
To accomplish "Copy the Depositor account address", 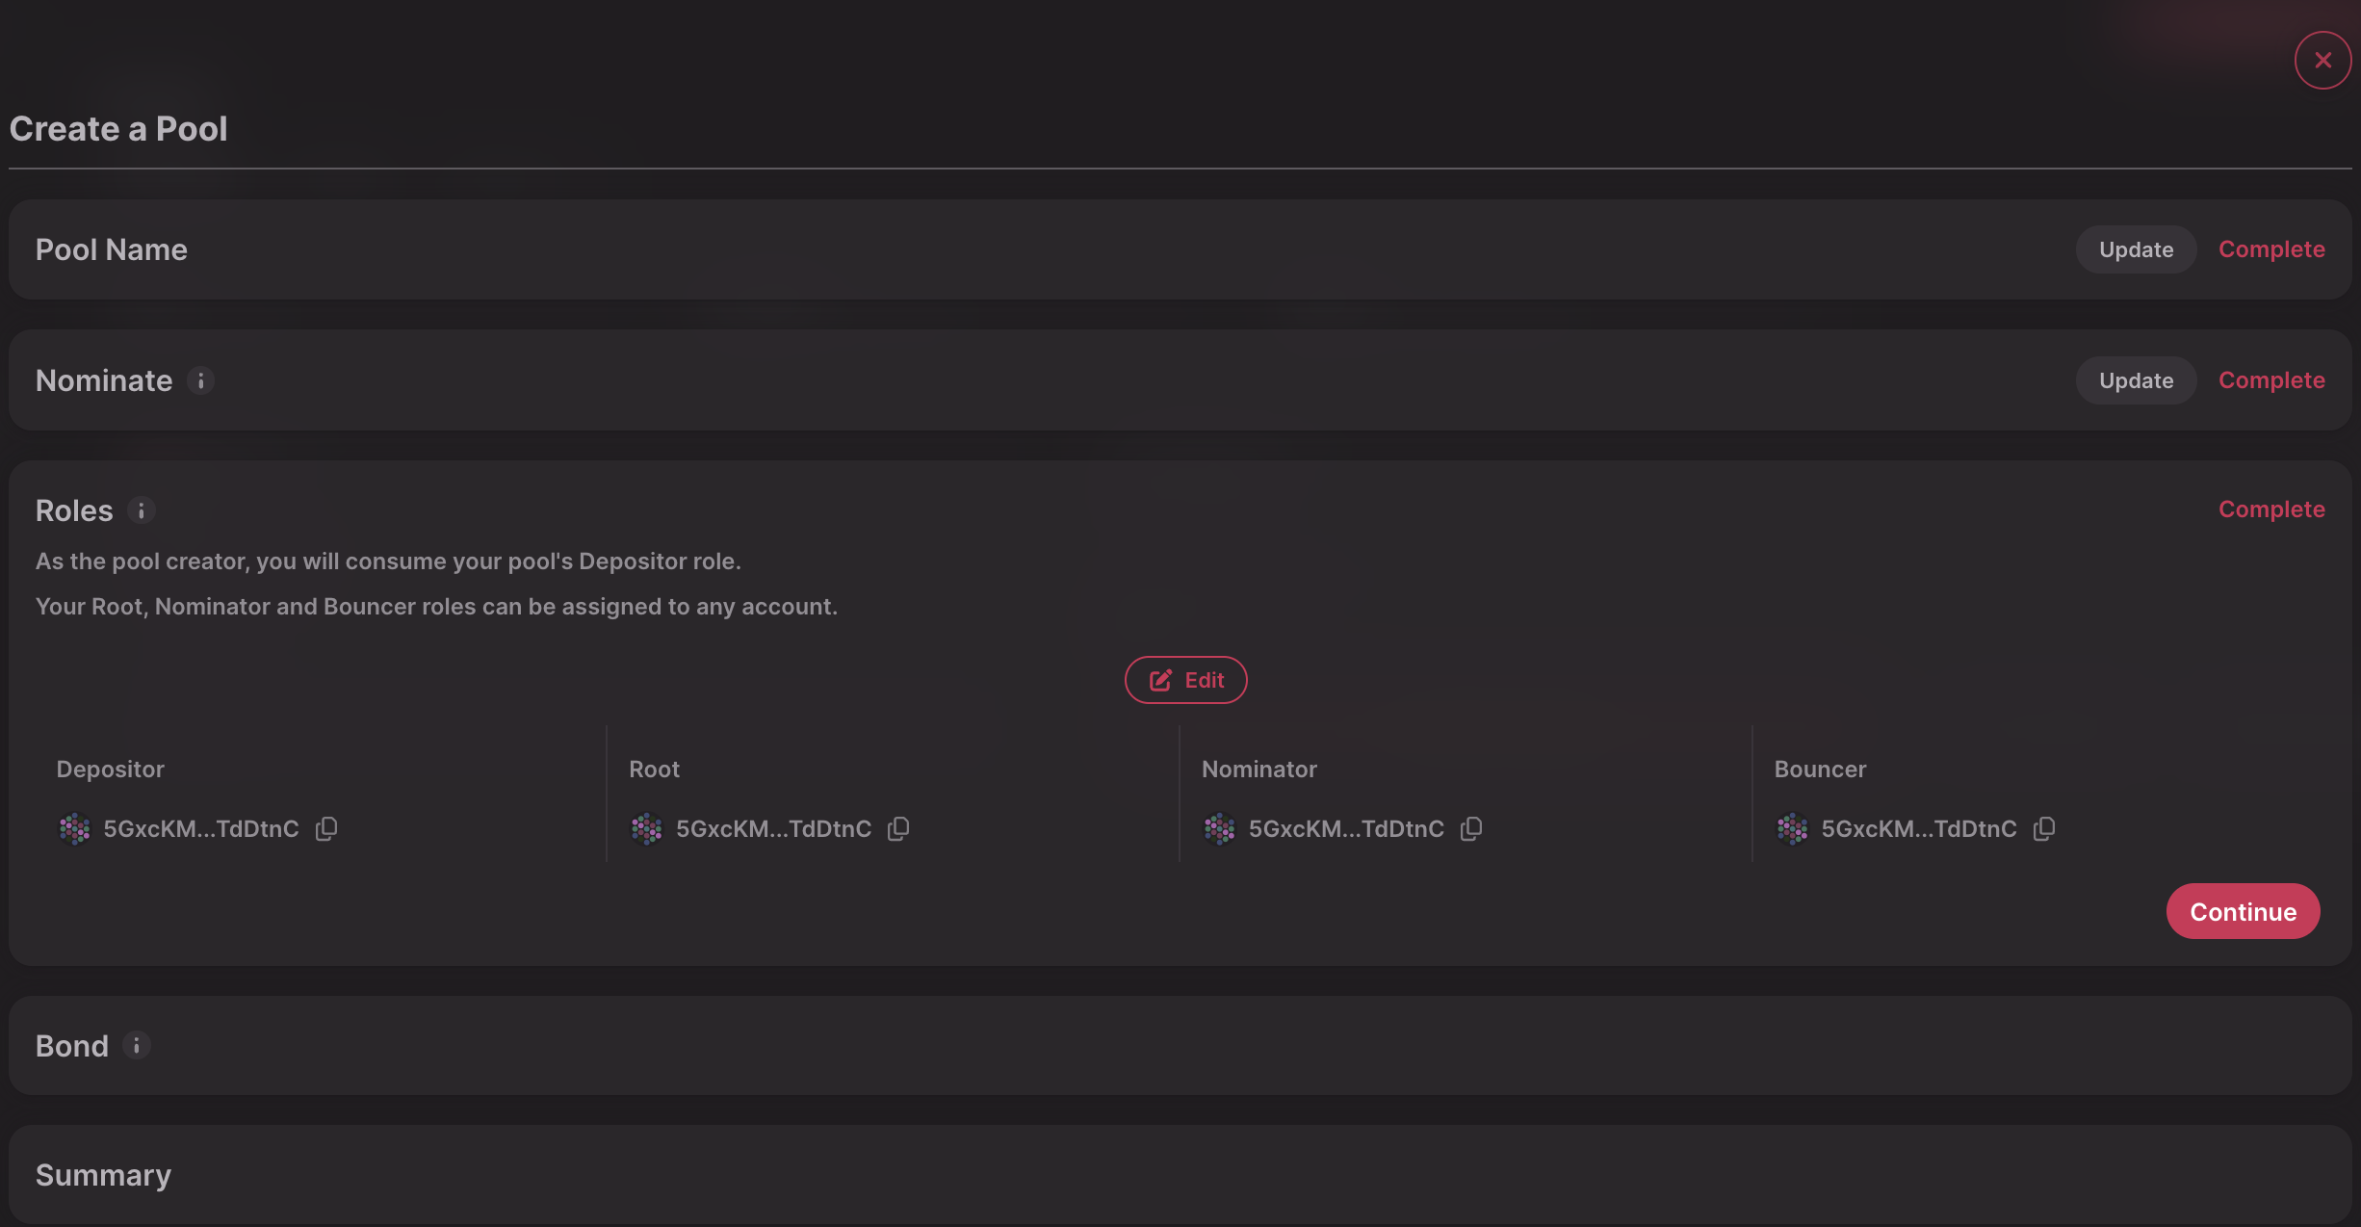I will tap(326, 828).
